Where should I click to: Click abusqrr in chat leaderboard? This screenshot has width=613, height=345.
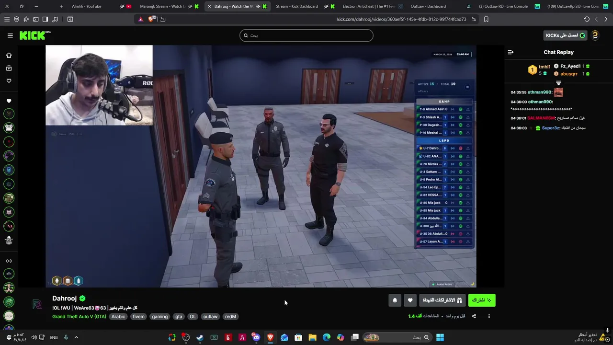click(x=569, y=74)
